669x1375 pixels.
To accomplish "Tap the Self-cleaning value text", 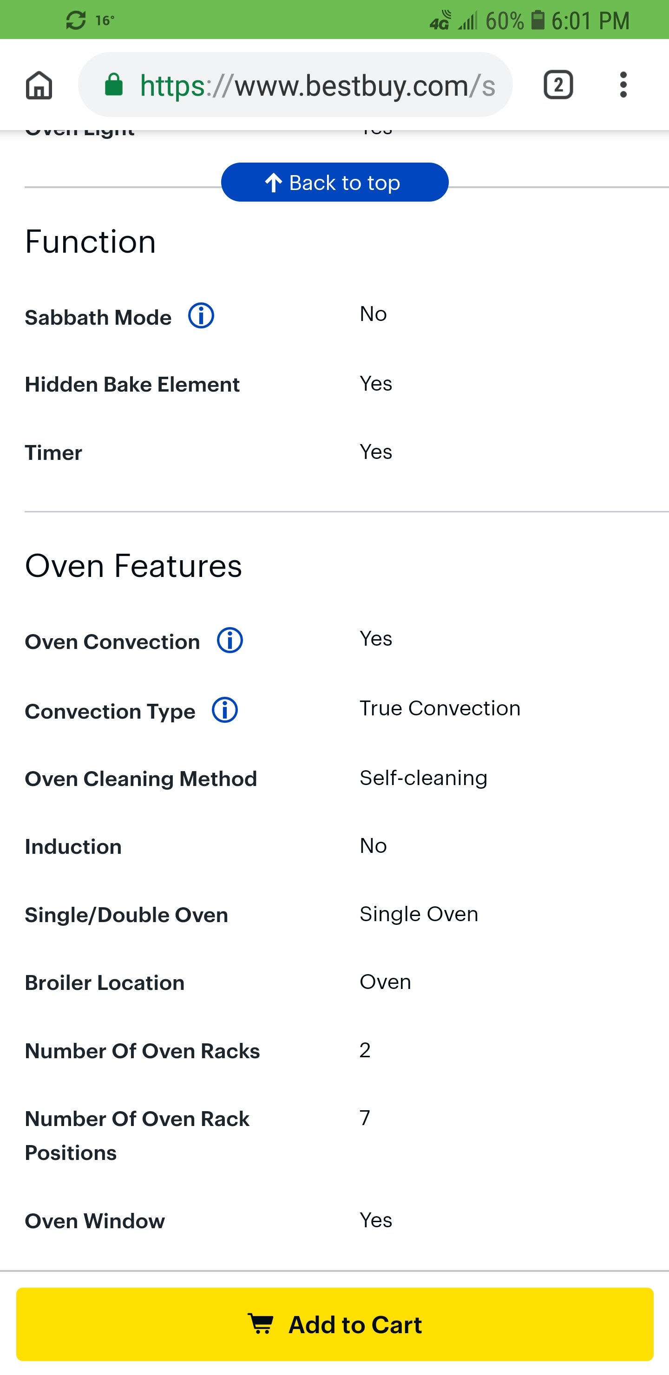I will coord(423,778).
